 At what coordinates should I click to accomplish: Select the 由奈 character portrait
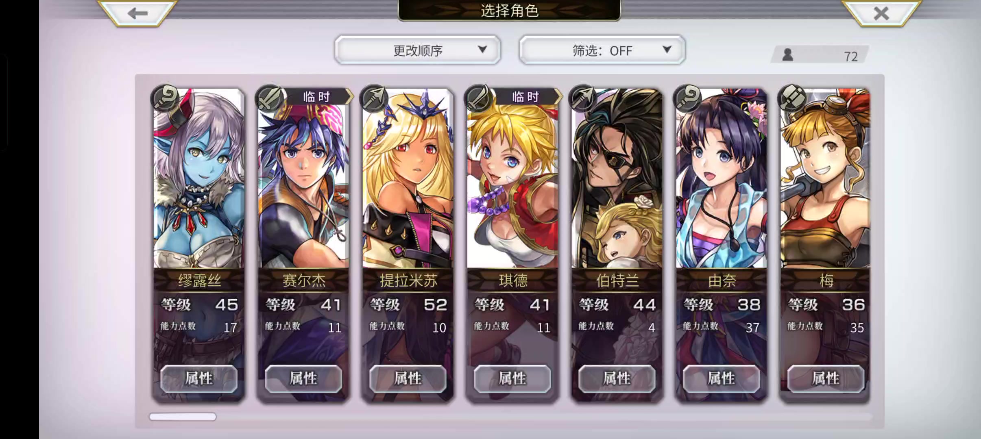(722, 179)
